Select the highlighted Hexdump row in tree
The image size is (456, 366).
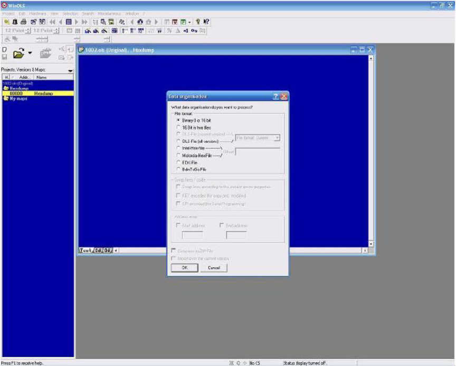coord(38,93)
